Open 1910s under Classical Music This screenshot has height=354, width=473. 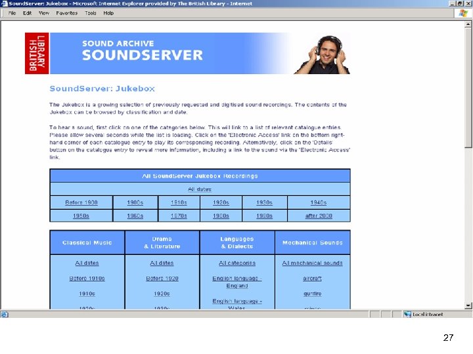pos(87,294)
